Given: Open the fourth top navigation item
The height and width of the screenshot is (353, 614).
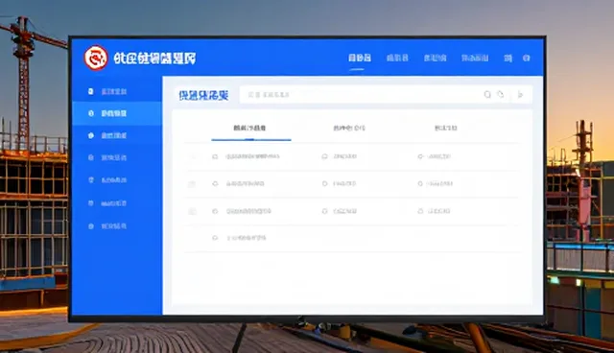Looking at the screenshot, I should (x=475, y=58).
